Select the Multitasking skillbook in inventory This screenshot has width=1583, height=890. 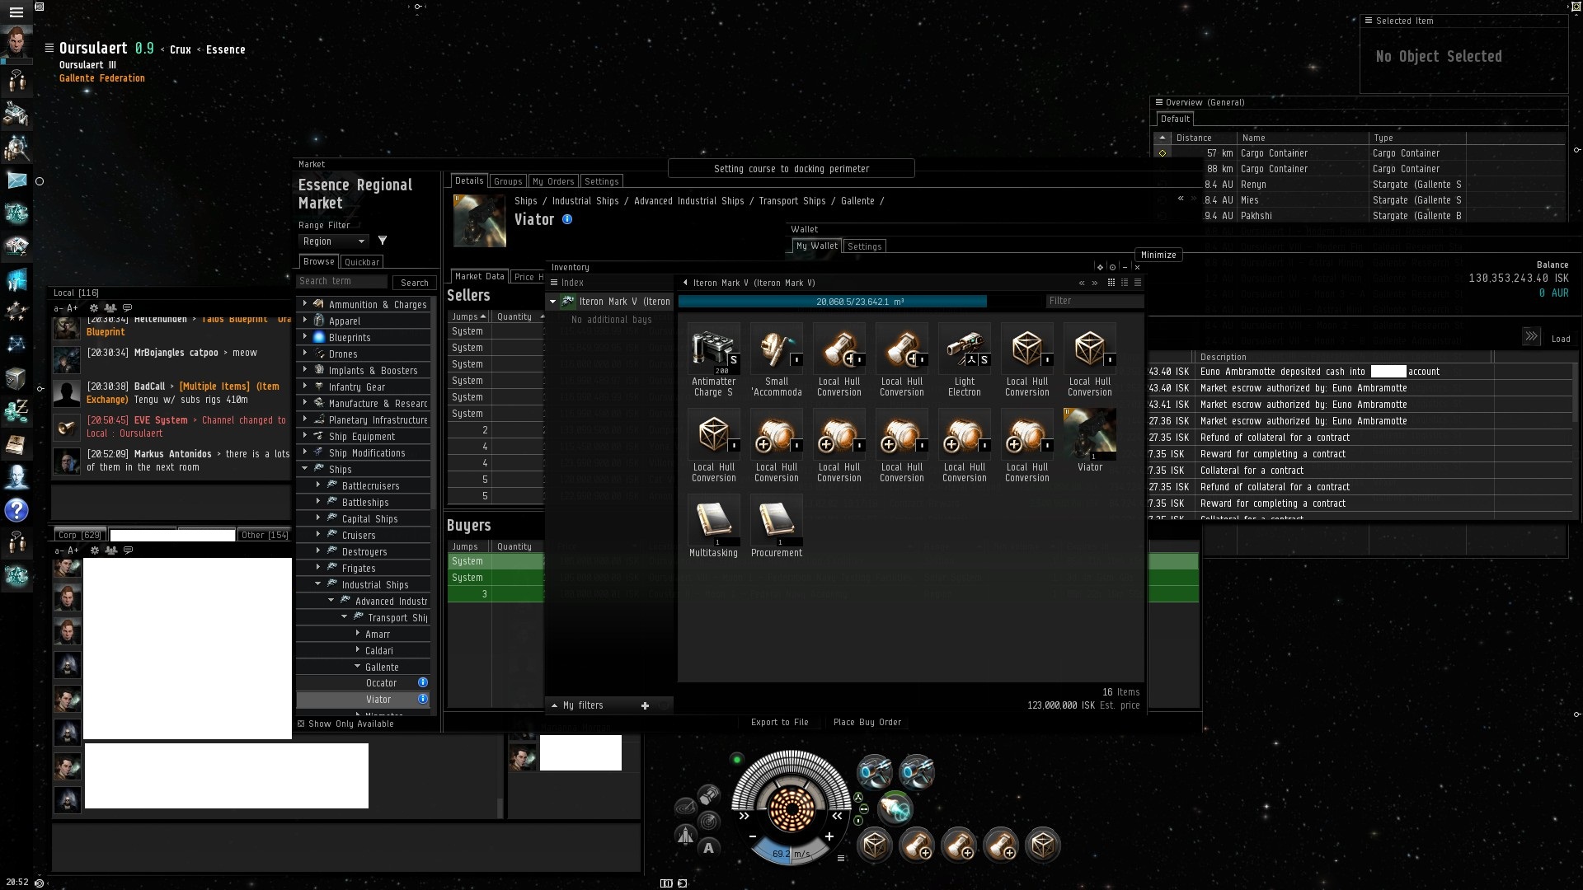click(713, 521)
